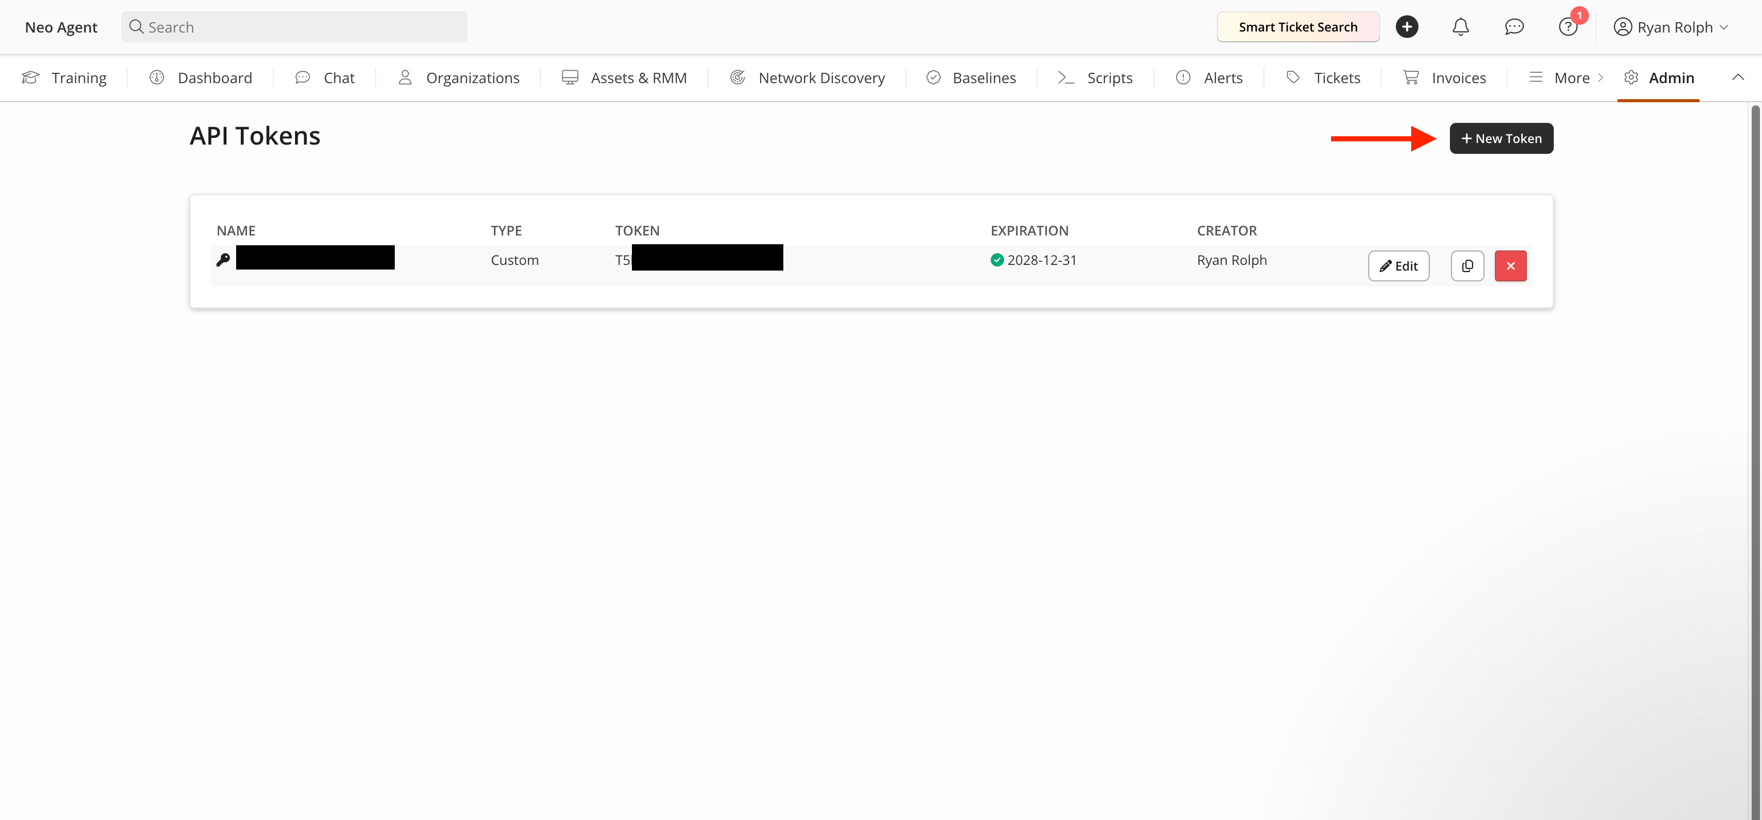Image resolution: width=1762 pixels, height=820 pixels.
Task: Click the Custom type cell
Action: [x=514, y=260]
